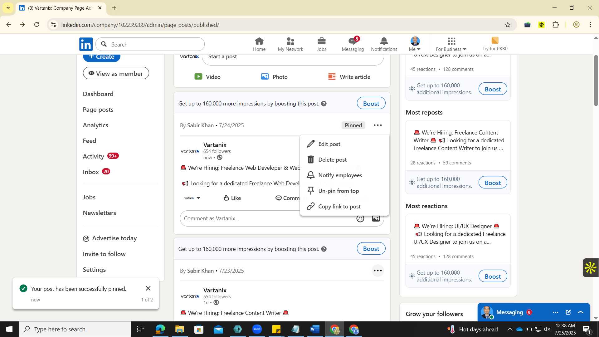Image resolution: width=599 pixels, height=337 pixels.
Task: Open Feed in the sidebar
Action: tap(90, 141)
